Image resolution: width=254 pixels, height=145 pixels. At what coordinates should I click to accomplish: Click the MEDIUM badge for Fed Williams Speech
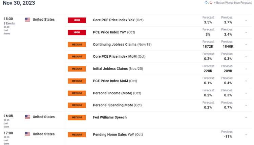pyautogui.click(x=77, y=117)
